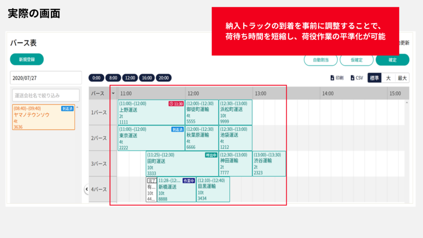Click 到着済 badge on ヤマノテウンソウ card
Screen dimensions: 423x238
[67, 109]
